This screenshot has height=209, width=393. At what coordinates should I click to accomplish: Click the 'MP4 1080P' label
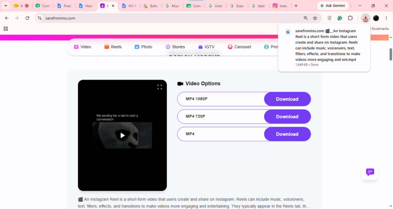(196, 99)
